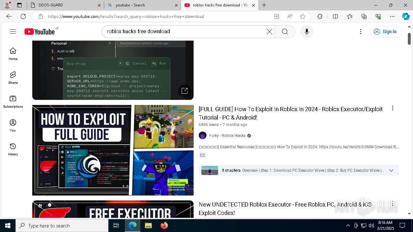413x232 pixels.
Task: Click the Furky channel avatar
Action: pos(203,135)
